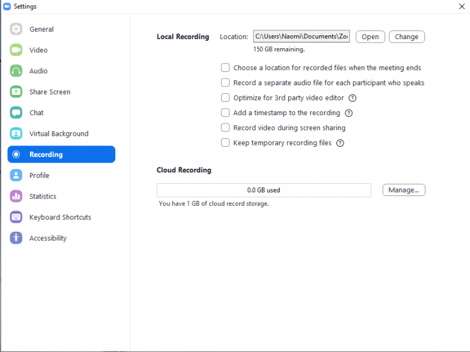This screenshot has width=470, height=352.
Task: Open help for timestamp option
Action: [x=349, y=113]
